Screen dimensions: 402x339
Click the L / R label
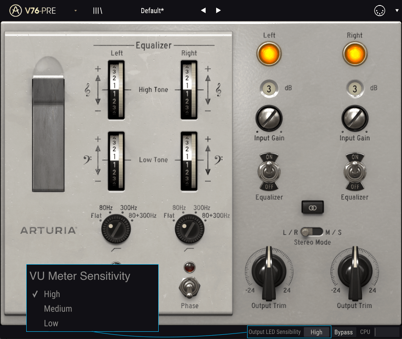coord(290,232)
